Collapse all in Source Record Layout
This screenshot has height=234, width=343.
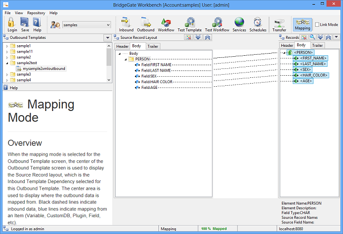pos(207,37)
